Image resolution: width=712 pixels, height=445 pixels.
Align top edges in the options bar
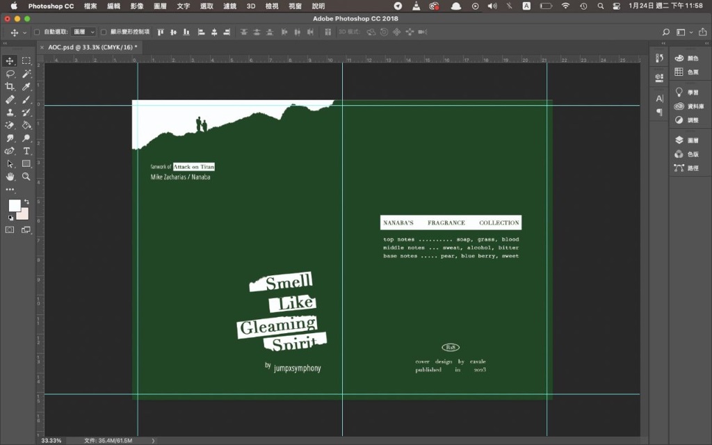point(161,32)
